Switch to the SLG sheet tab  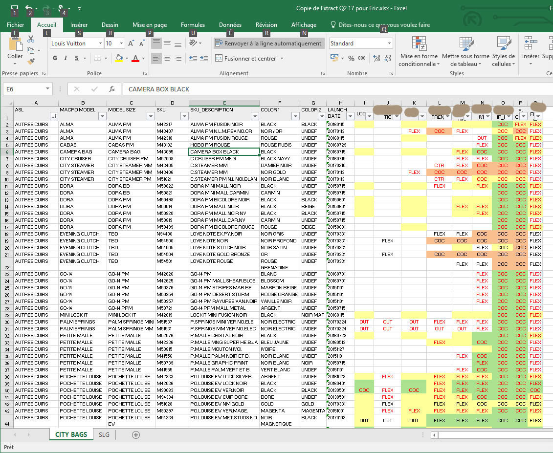[104, 434]
